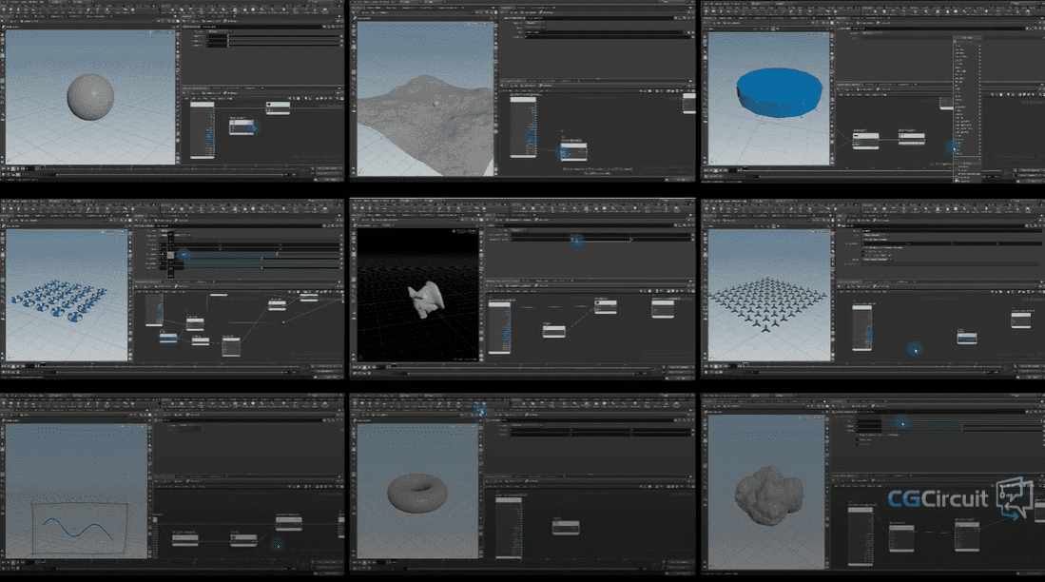Screen dimensions: 1045x582
Task: Click the white model in the black viewport
Action: [x=427, y=299]
